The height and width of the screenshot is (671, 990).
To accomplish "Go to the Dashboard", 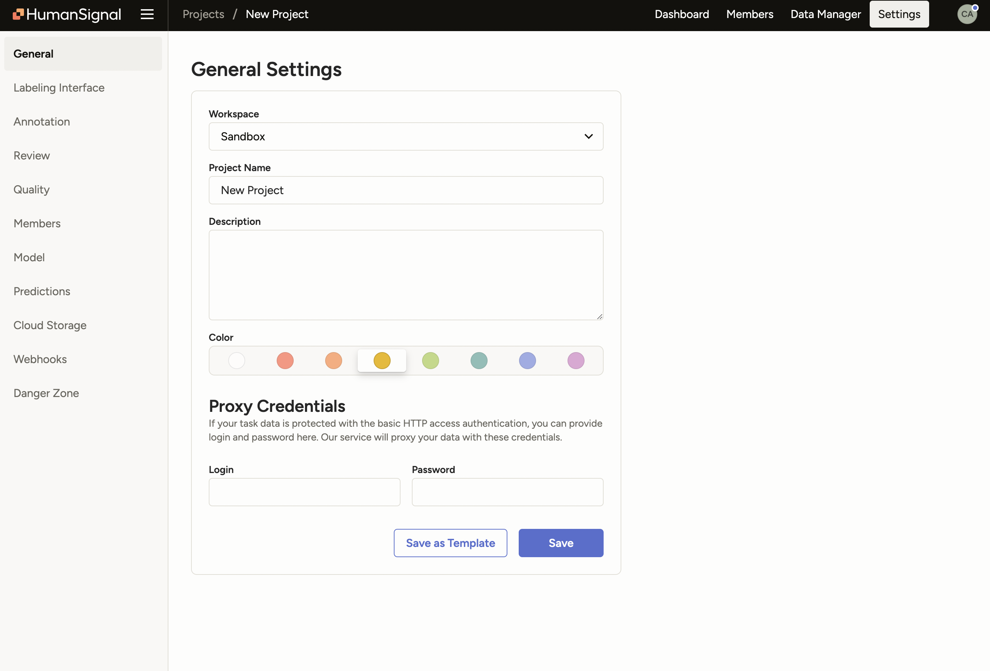I will coord(681,14).
